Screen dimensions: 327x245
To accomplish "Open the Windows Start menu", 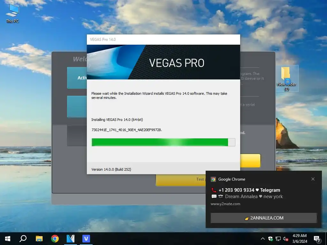I will (8, 239).
